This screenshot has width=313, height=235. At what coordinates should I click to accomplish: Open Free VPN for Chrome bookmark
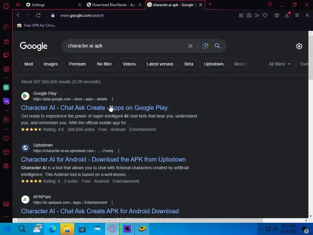37,25
